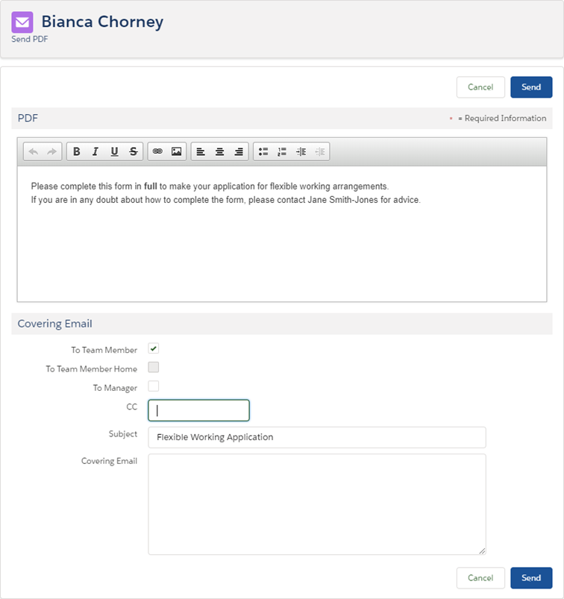Toggle bold formatting
The width and height of the screenshot is (564, 599).
coord(76,151)
